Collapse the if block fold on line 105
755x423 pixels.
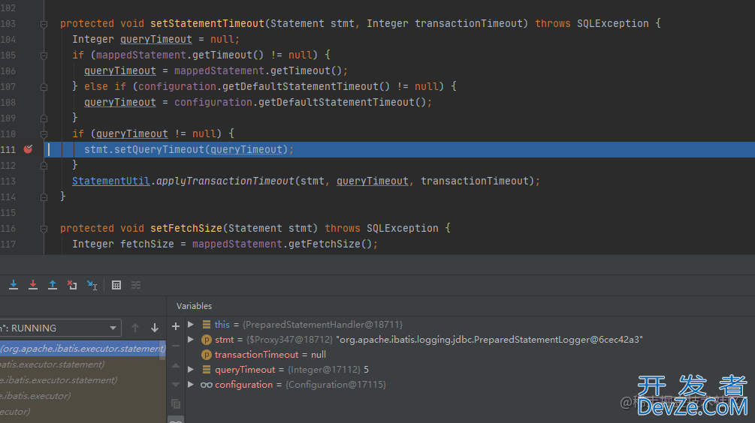(x=44, y=55)
